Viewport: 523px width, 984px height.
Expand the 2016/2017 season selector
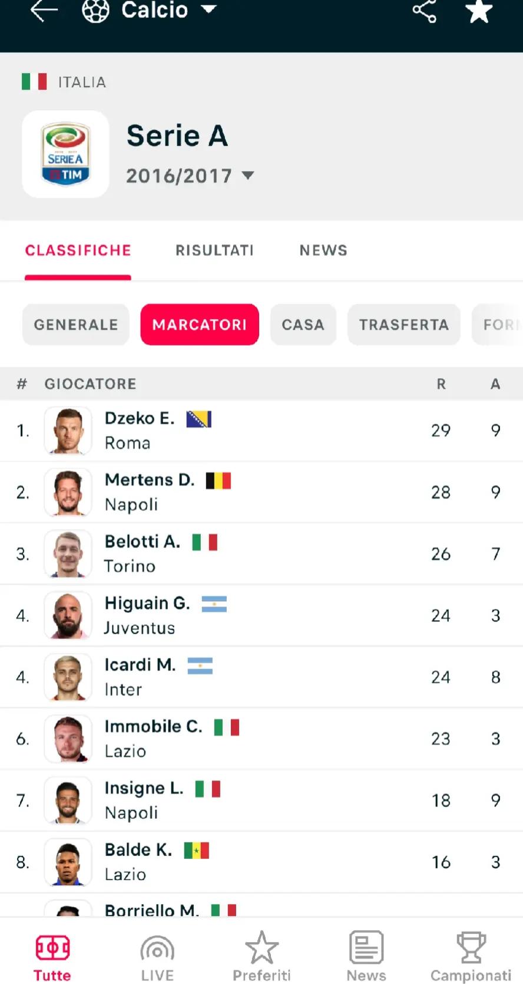[x=190, y=176]
